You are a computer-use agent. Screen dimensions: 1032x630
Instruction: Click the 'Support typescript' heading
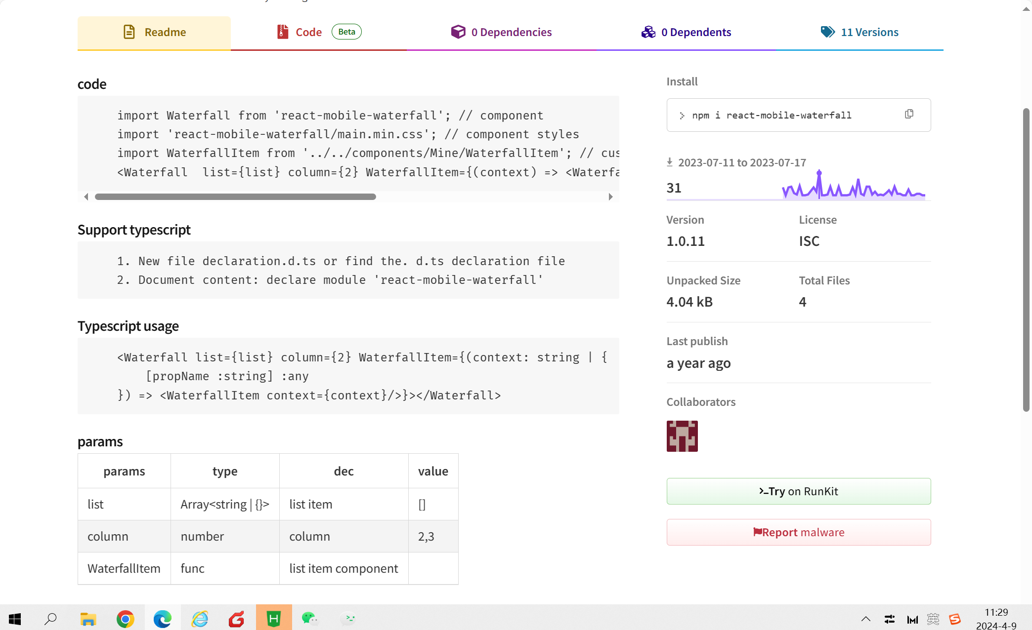(x=134, y=230)
